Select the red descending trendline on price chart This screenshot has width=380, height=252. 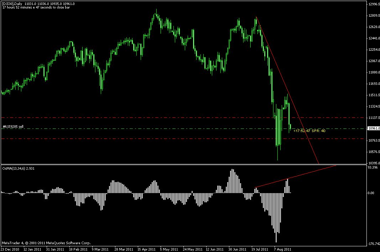[x=287, y=91]
